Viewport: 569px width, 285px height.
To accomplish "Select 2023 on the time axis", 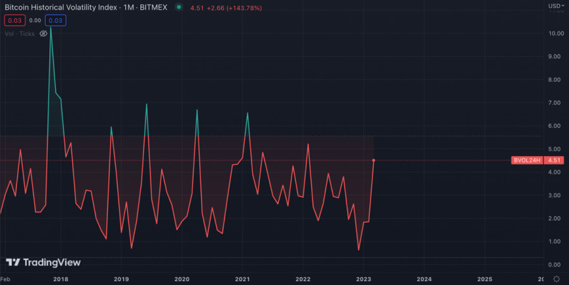I will coord(364,279).
